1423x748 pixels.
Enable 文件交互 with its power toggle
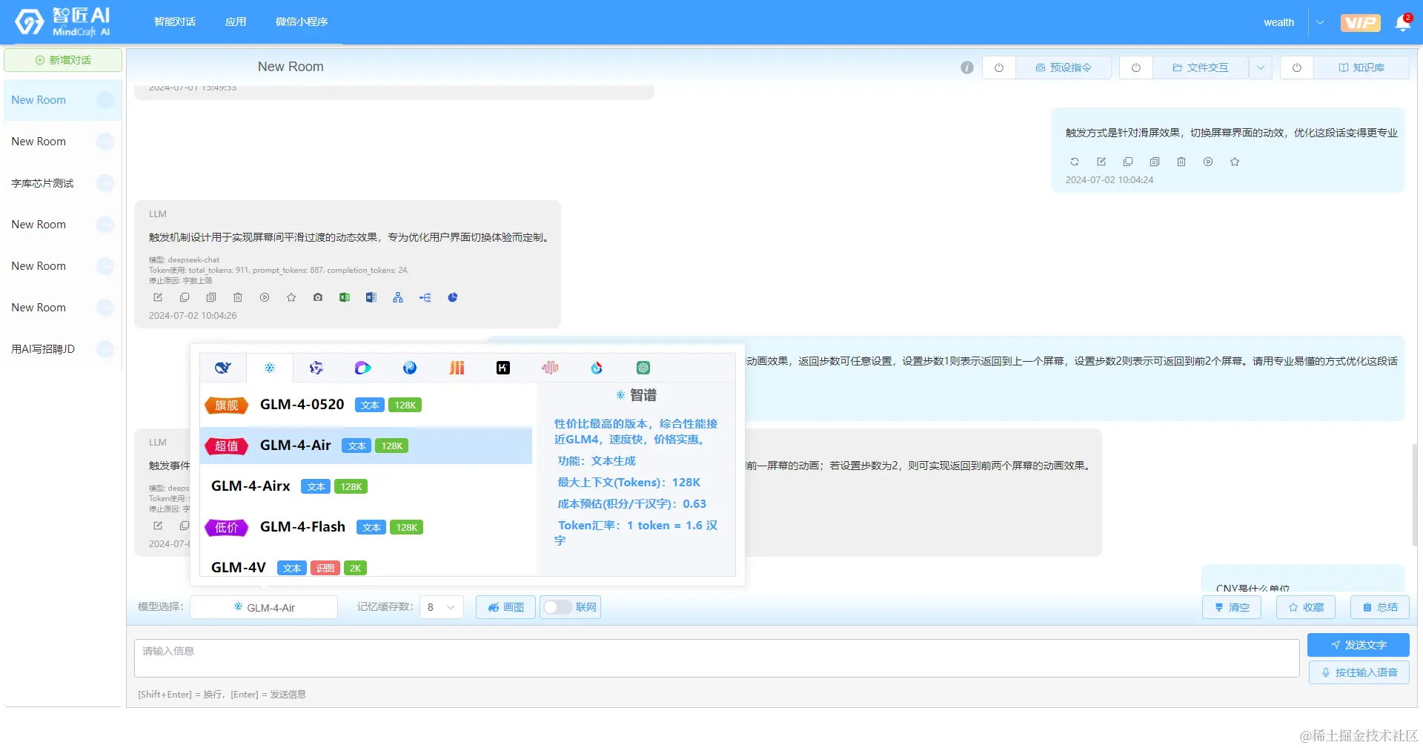1135,67
